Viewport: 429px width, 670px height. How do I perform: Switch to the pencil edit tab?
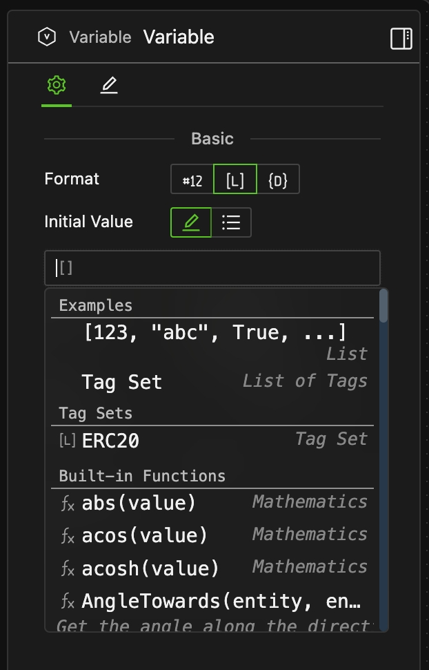pyautogui.click(x=108, y=85)
